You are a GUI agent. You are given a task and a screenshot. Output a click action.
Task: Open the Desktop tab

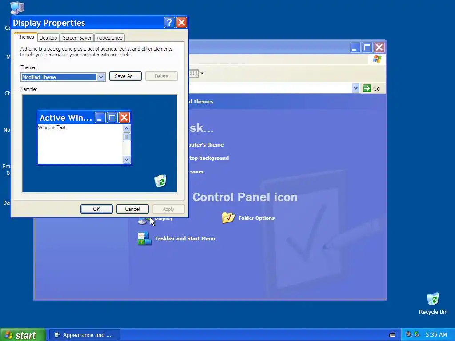pyautogui.click(x=48, y=38)
